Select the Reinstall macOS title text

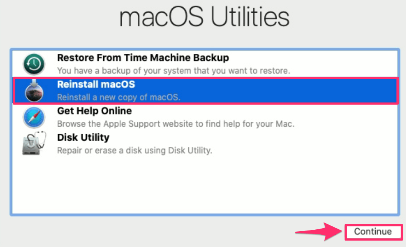click(96, 85)
